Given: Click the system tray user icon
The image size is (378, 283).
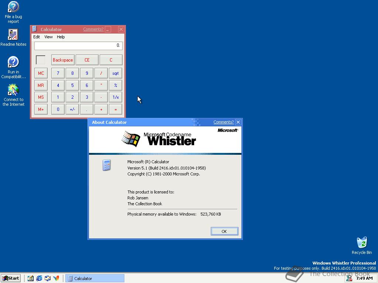Looking at the screenshot, I should [349, 278].
